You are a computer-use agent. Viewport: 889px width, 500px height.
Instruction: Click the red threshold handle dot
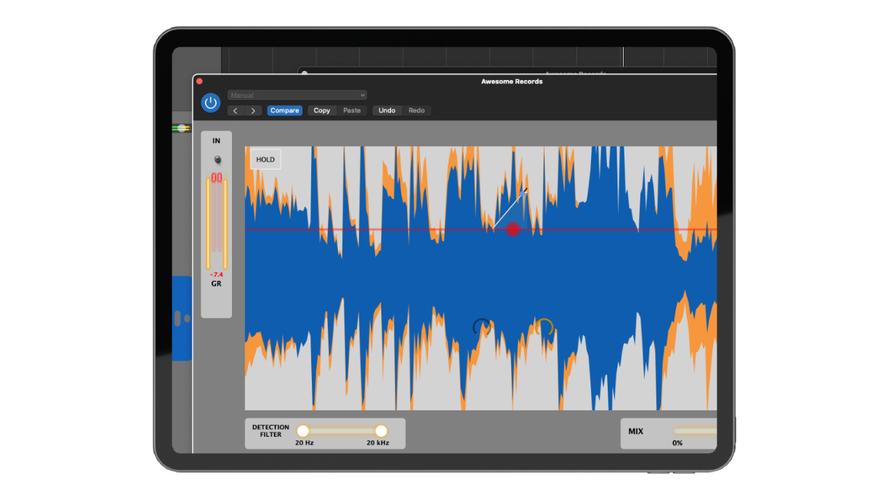coord(513,229)
